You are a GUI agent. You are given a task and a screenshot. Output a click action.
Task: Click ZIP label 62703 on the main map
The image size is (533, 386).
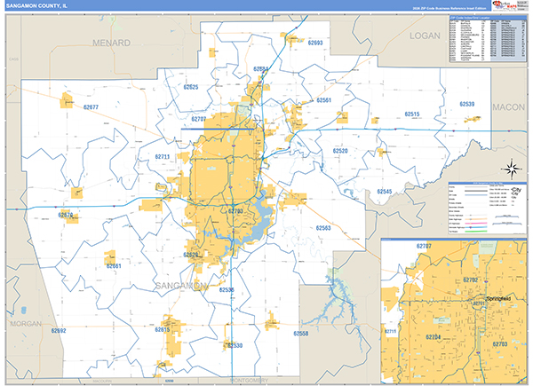[x=235, y=211]
